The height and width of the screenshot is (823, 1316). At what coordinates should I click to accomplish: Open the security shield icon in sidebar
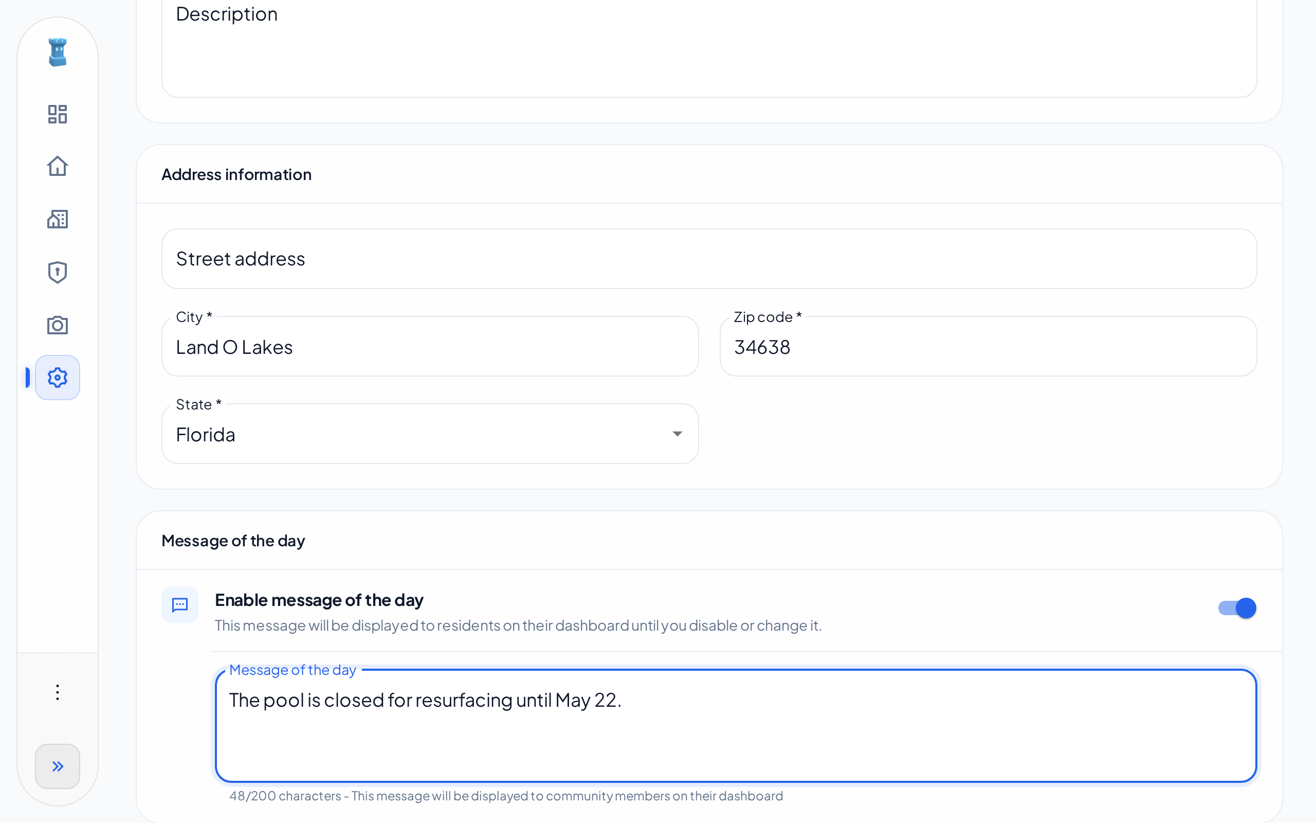(x=57, y=272)
